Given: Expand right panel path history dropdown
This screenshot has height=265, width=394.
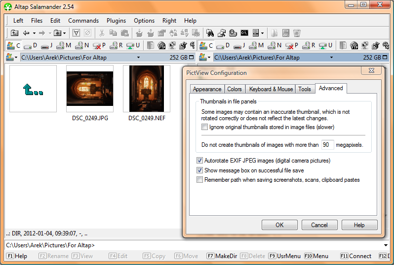Looking at the screenshot, I should click(331, 58).
